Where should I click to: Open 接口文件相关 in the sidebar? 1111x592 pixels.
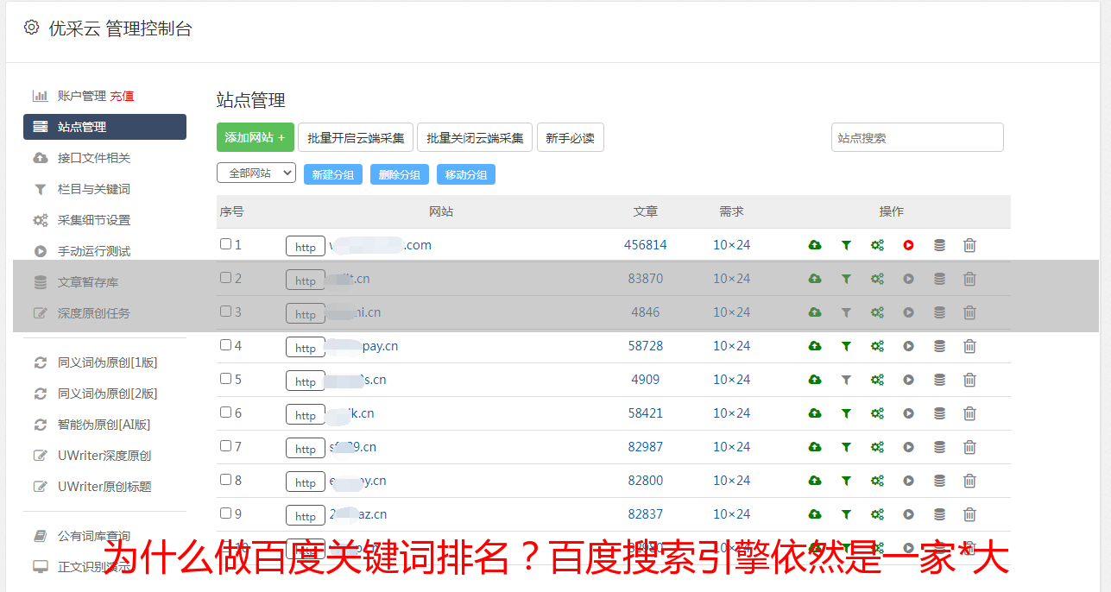point(94,158)
